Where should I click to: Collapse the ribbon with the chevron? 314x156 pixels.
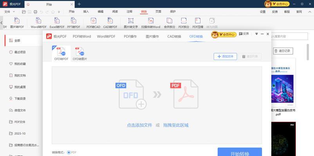pyautogui.click(x=309, y=12)
